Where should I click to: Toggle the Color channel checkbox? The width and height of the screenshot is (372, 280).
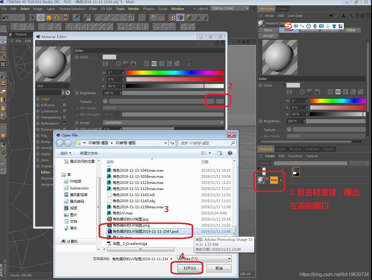(x=65, y=99)
